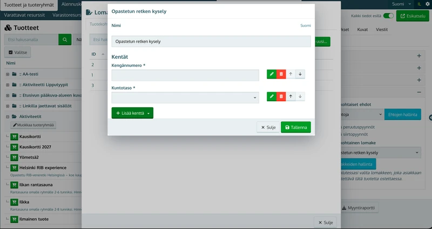Viewport: 432px width, 229px height.
Task: Save the form with Tallenna button
Action: coord(296,127)
